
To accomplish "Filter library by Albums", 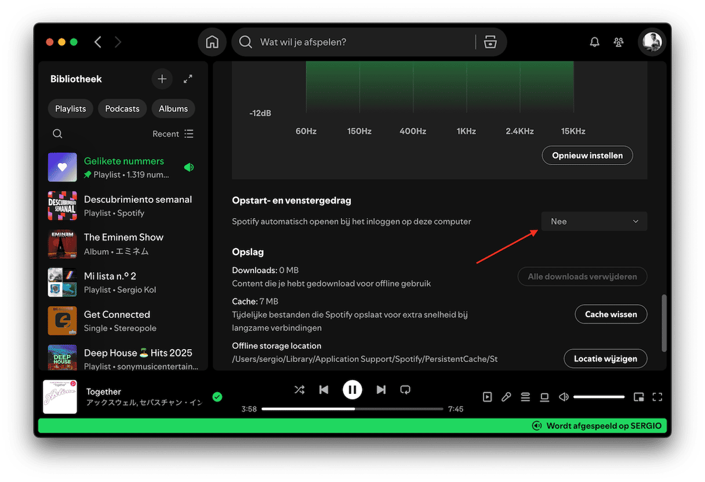I will [173, 109].
